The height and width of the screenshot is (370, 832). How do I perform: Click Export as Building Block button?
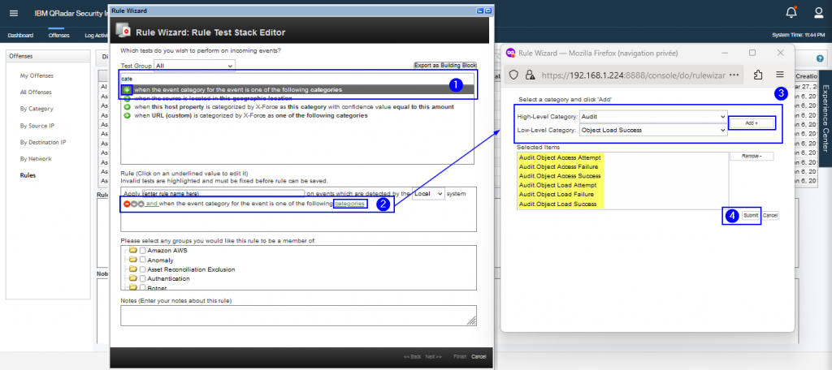(445, 65)
